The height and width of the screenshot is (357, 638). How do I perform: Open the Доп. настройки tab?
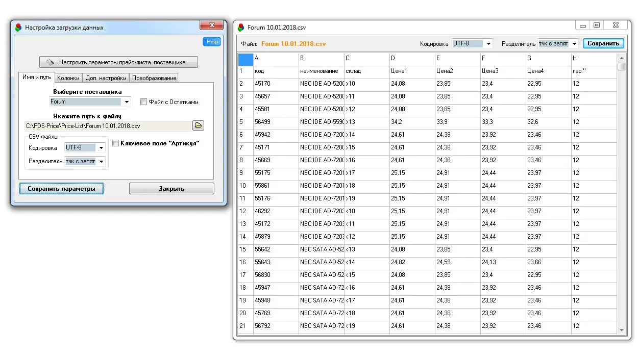106,78
